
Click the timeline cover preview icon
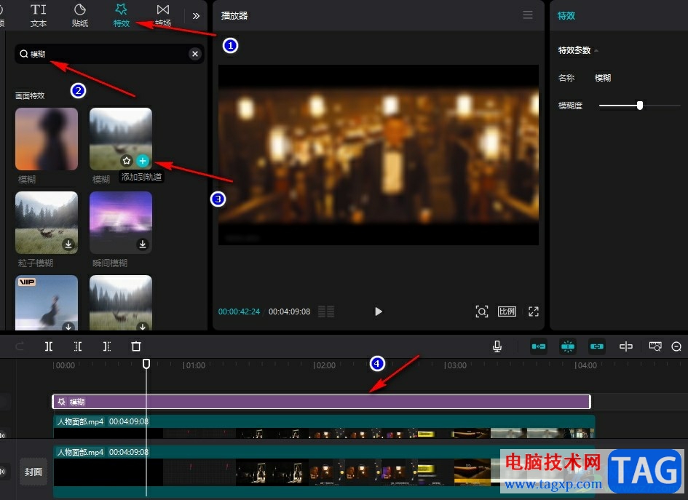point(655,346)
